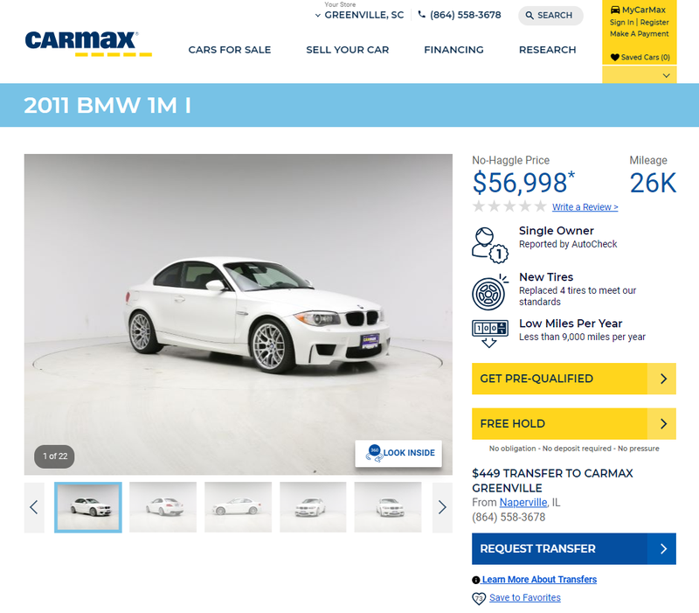The width and height of the screenshot is (699, 613).
Task: Click 'Less than 9,000 miles per year' text
Action: (582, 337)
